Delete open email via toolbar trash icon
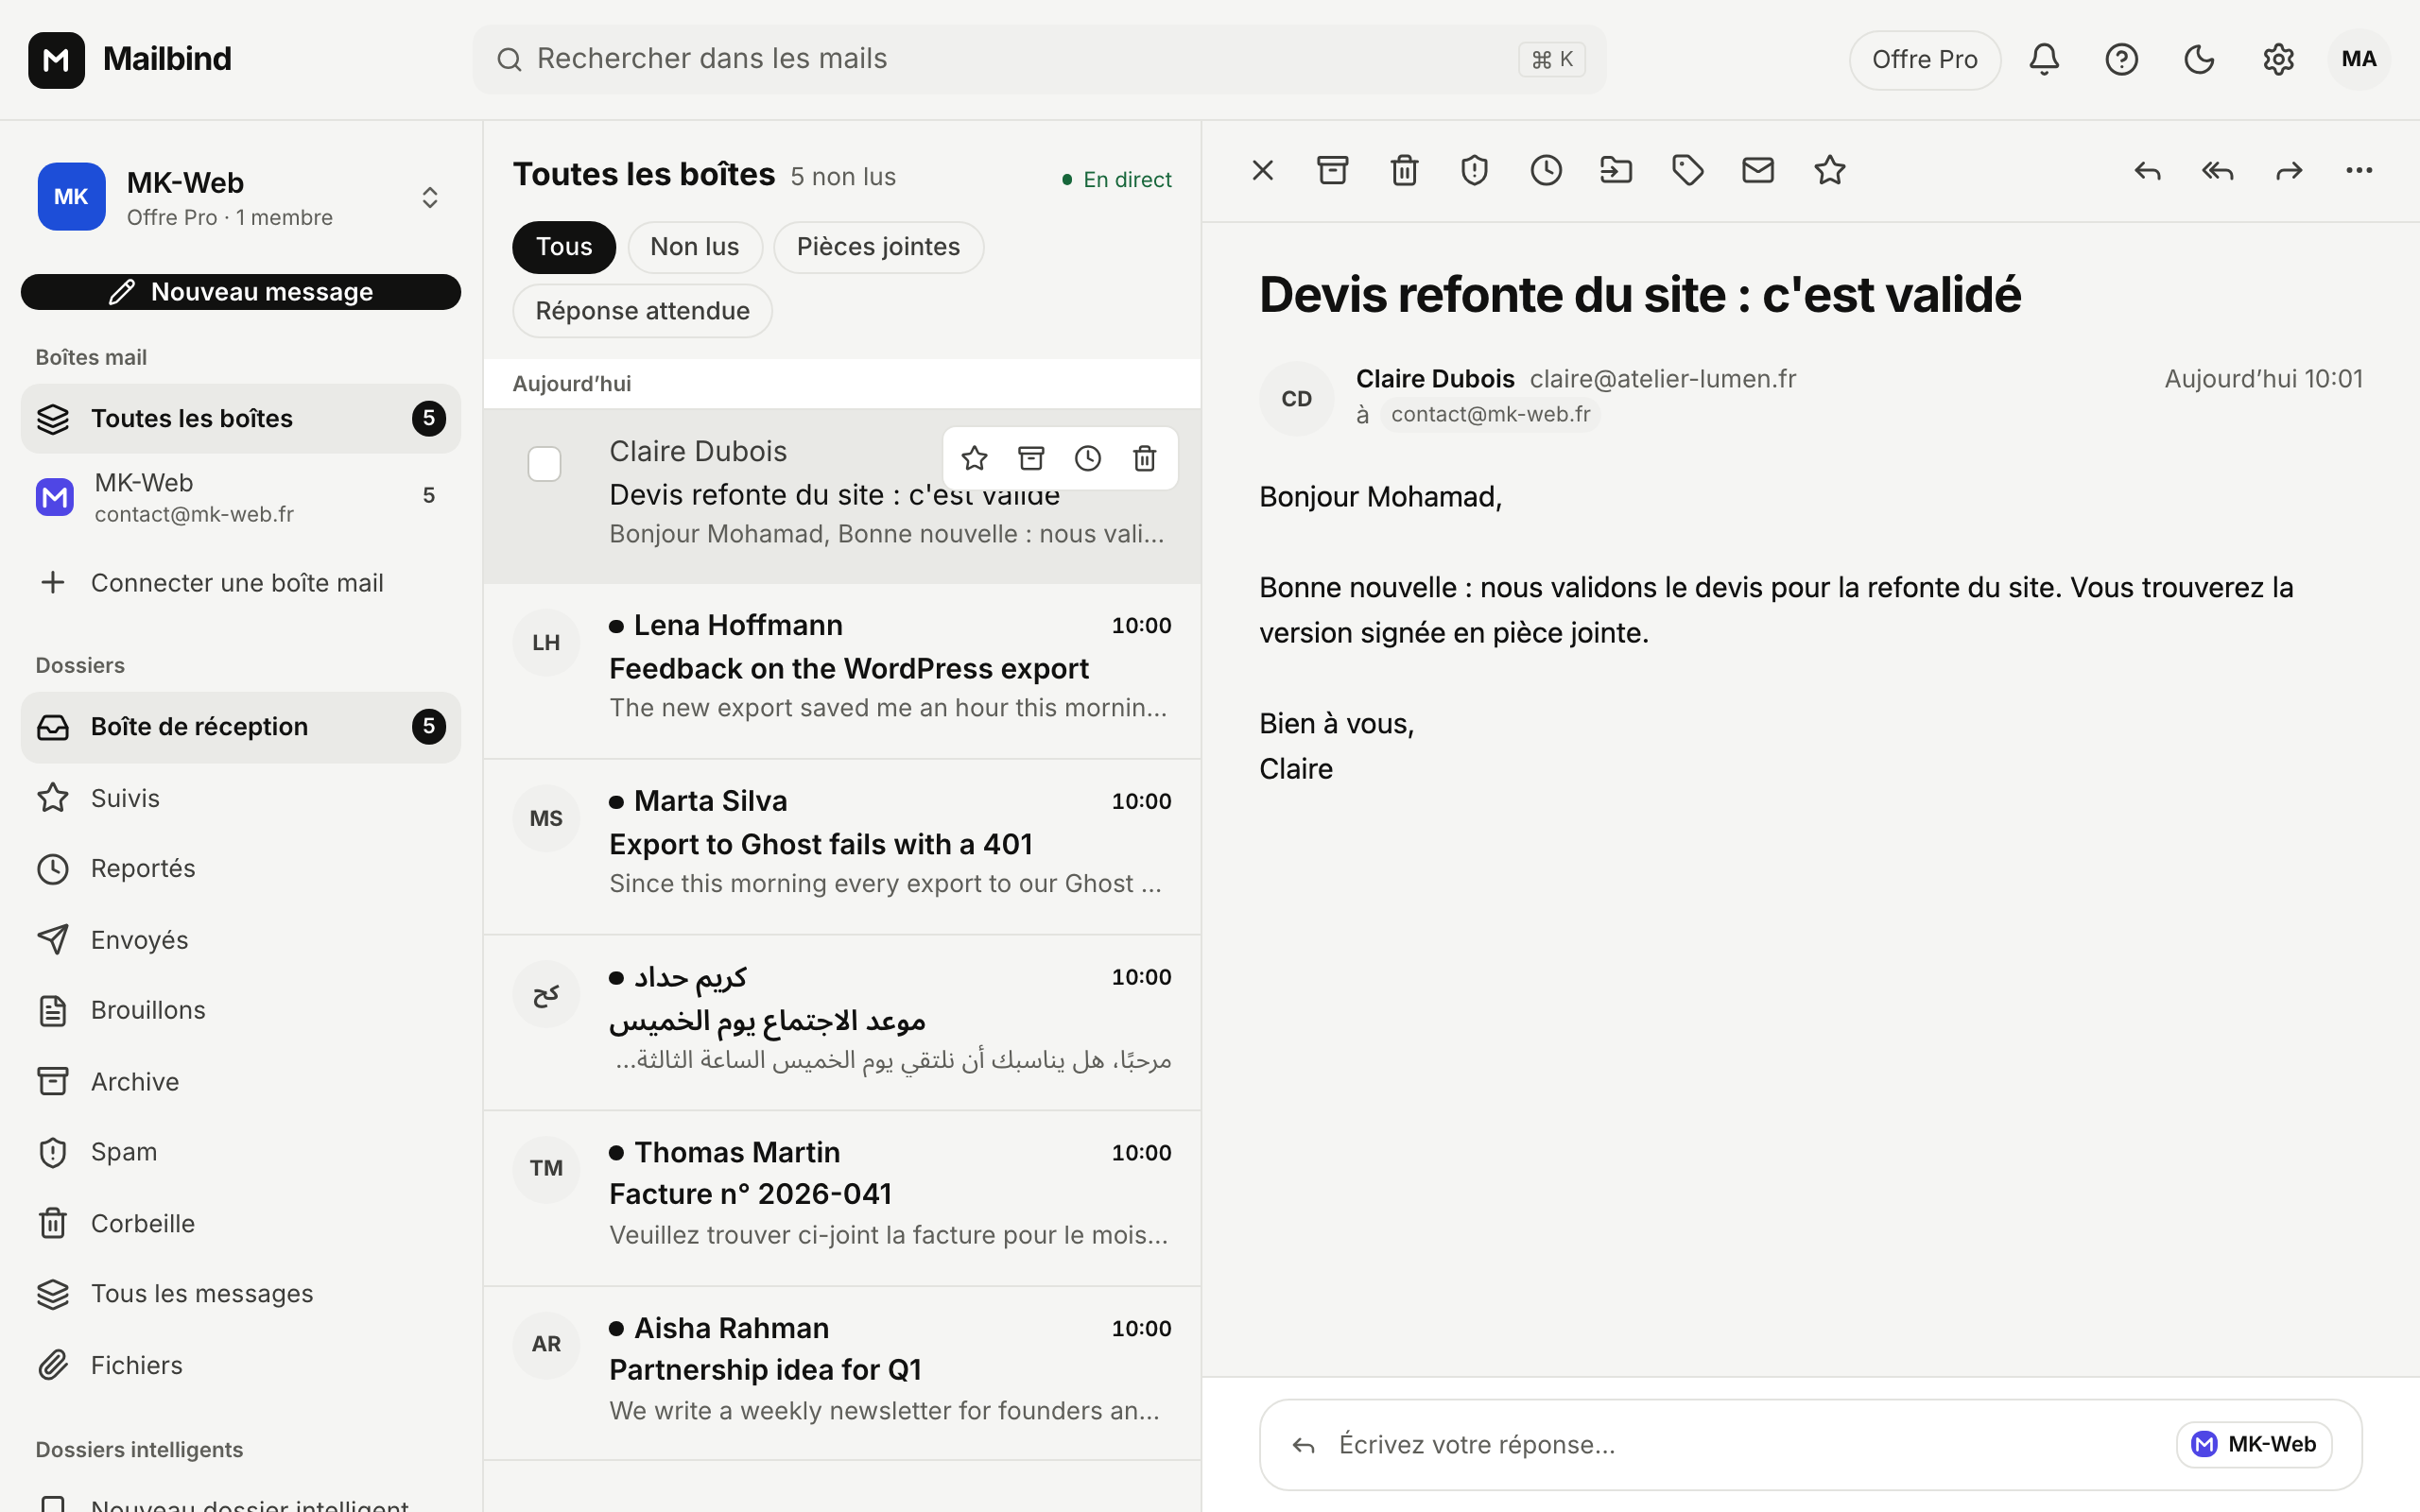 click(x=1404, y=170)
